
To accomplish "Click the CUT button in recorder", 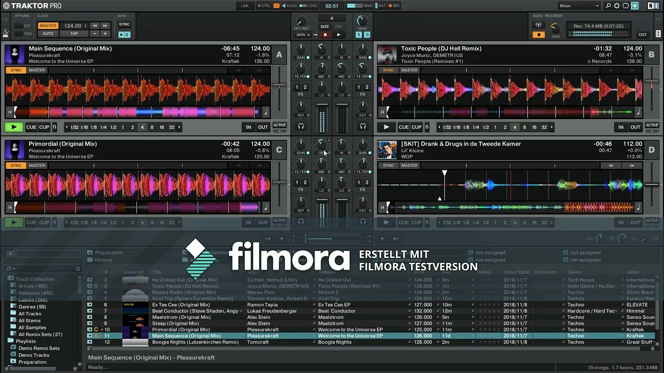I will pos(643,35).
